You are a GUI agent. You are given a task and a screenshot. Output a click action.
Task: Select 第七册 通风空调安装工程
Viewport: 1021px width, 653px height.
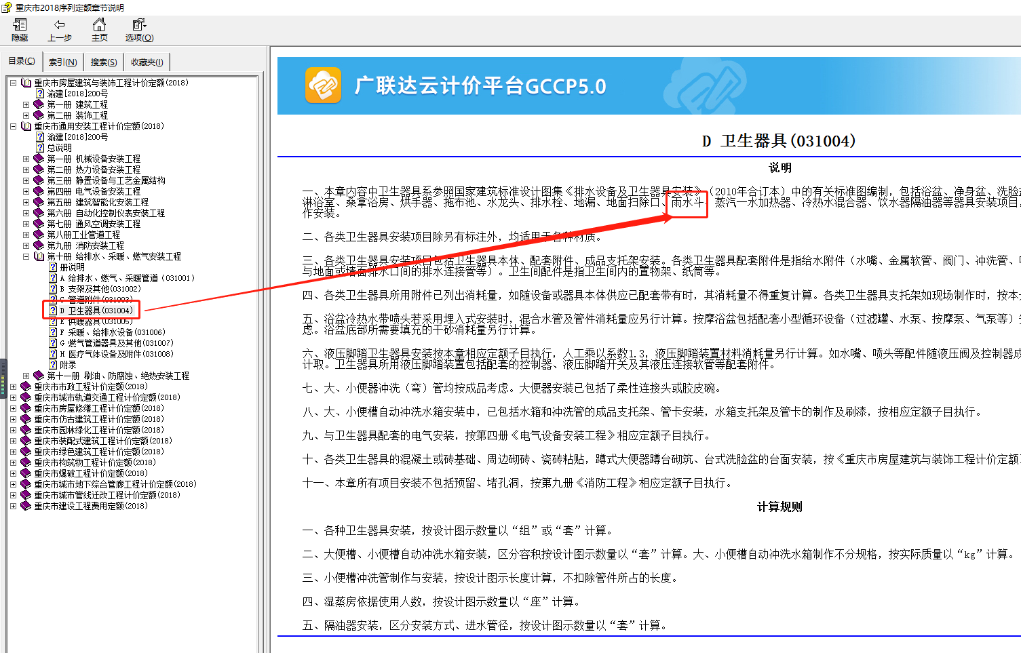pyautogui.click(x=94, y=224)
